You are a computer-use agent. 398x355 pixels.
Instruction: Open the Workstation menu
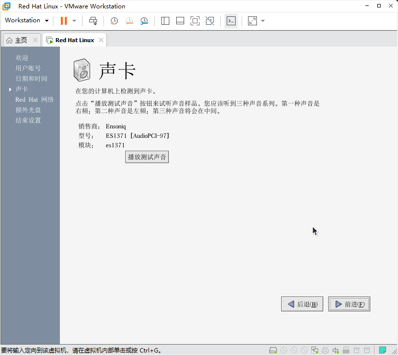[x=26, y=20]
